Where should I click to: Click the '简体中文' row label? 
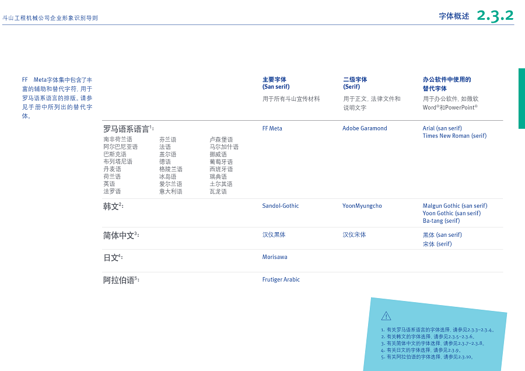point(121,236)
